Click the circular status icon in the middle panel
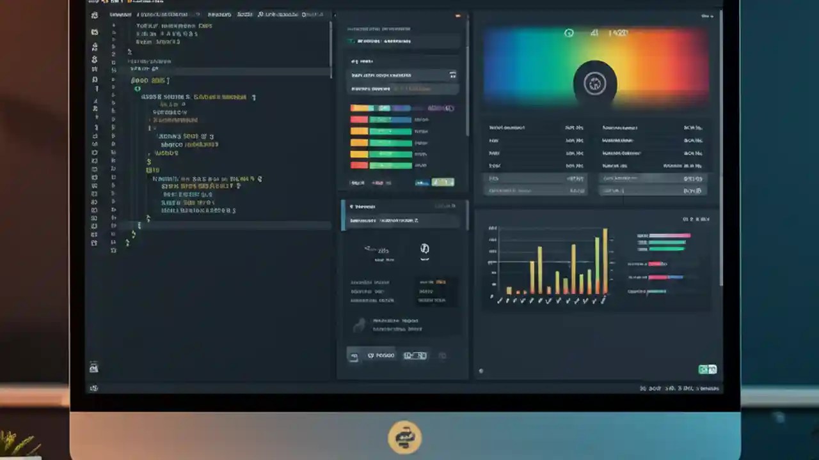This screenshot has width=819, height=460. tap(424, 249)
